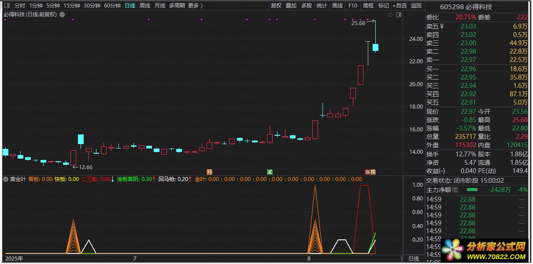Open the 更多 periods menu
Screen dimensions: 533x264
click(195, 6)
